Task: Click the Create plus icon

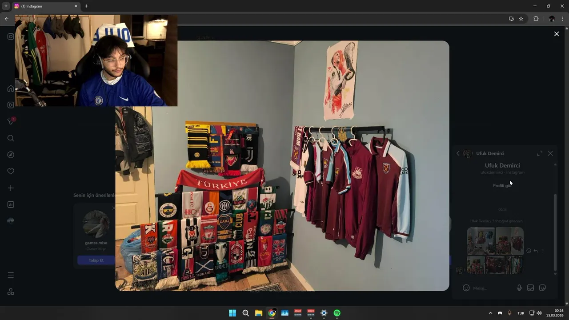Action: tap(11, 188)
